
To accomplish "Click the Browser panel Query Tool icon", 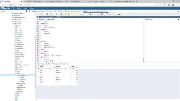I will click(26, 11).
